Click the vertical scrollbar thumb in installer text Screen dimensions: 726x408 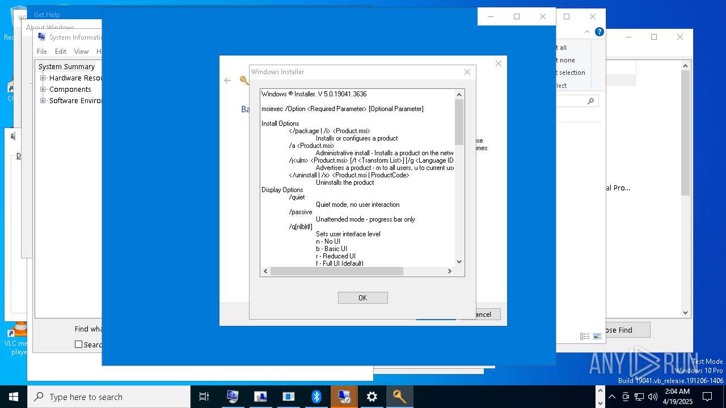click(x=459, y=122)
